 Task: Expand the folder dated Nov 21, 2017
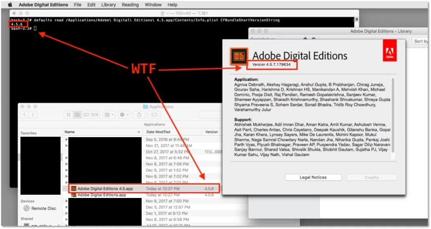66,146
